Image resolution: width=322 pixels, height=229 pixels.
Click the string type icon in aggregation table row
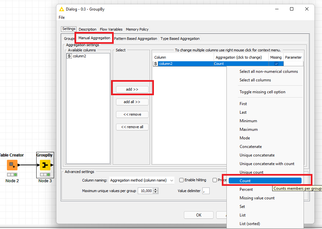[156, 64]
